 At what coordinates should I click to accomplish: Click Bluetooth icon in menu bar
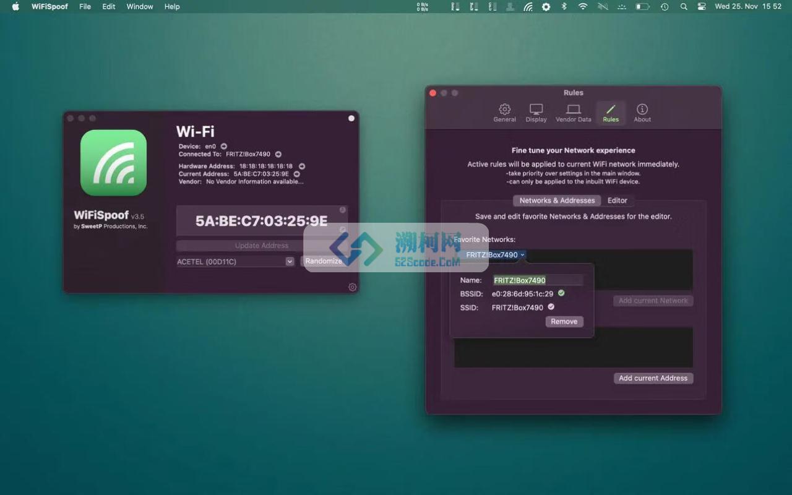tap(564, 7)
